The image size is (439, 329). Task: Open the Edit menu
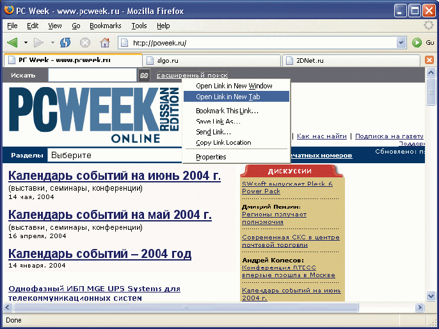pyautogui.click(x=33, y=26)
